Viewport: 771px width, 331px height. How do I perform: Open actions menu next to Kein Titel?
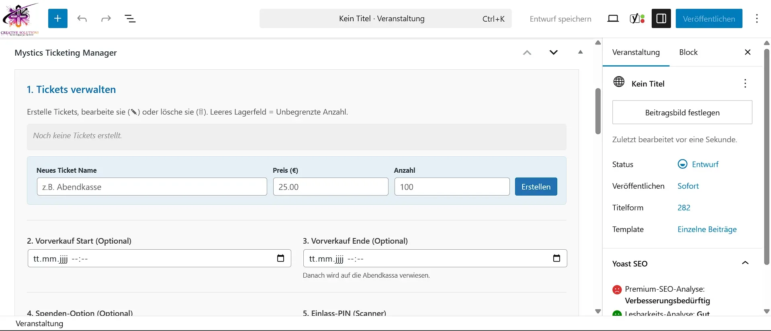tap(745, 83)
